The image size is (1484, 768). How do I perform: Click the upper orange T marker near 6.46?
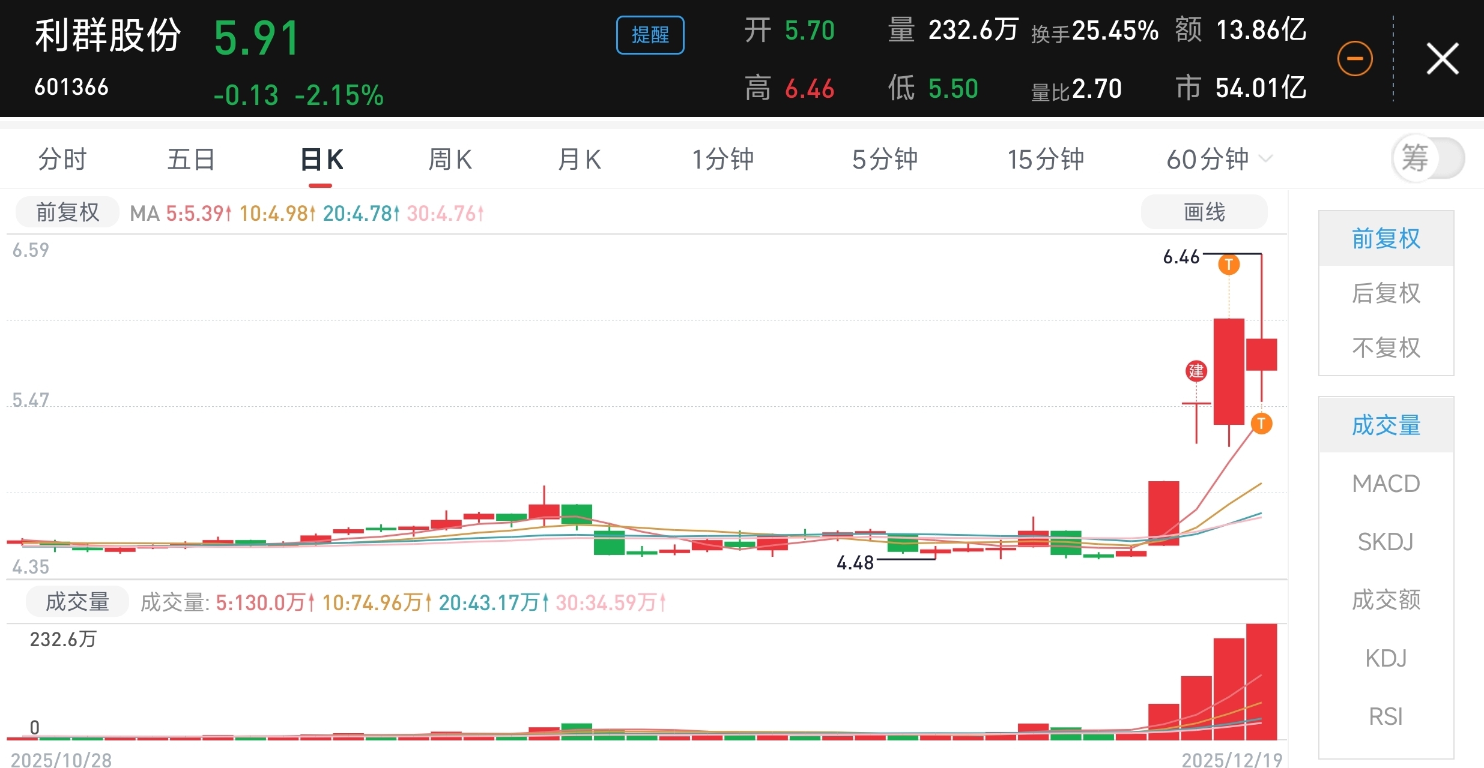(x=1229, y=264)
